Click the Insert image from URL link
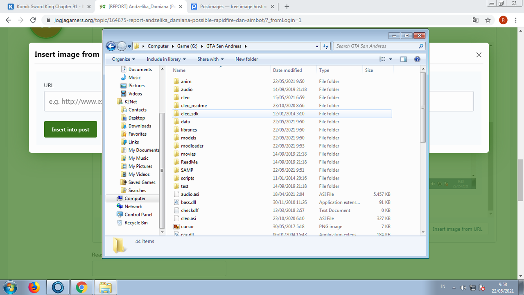This screenshot has height=295, width=524. click(458, 229)
